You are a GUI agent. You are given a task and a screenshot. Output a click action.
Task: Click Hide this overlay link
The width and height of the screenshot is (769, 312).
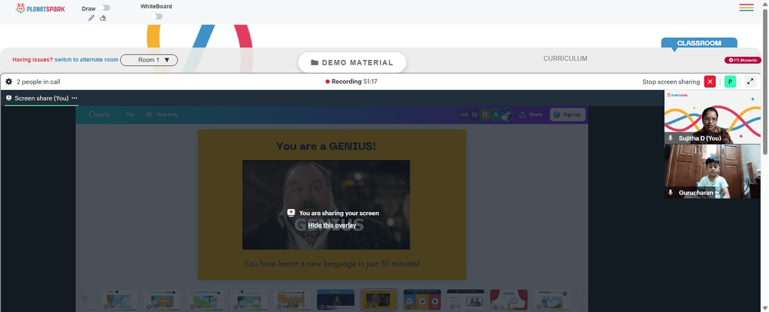pos(332,225)
